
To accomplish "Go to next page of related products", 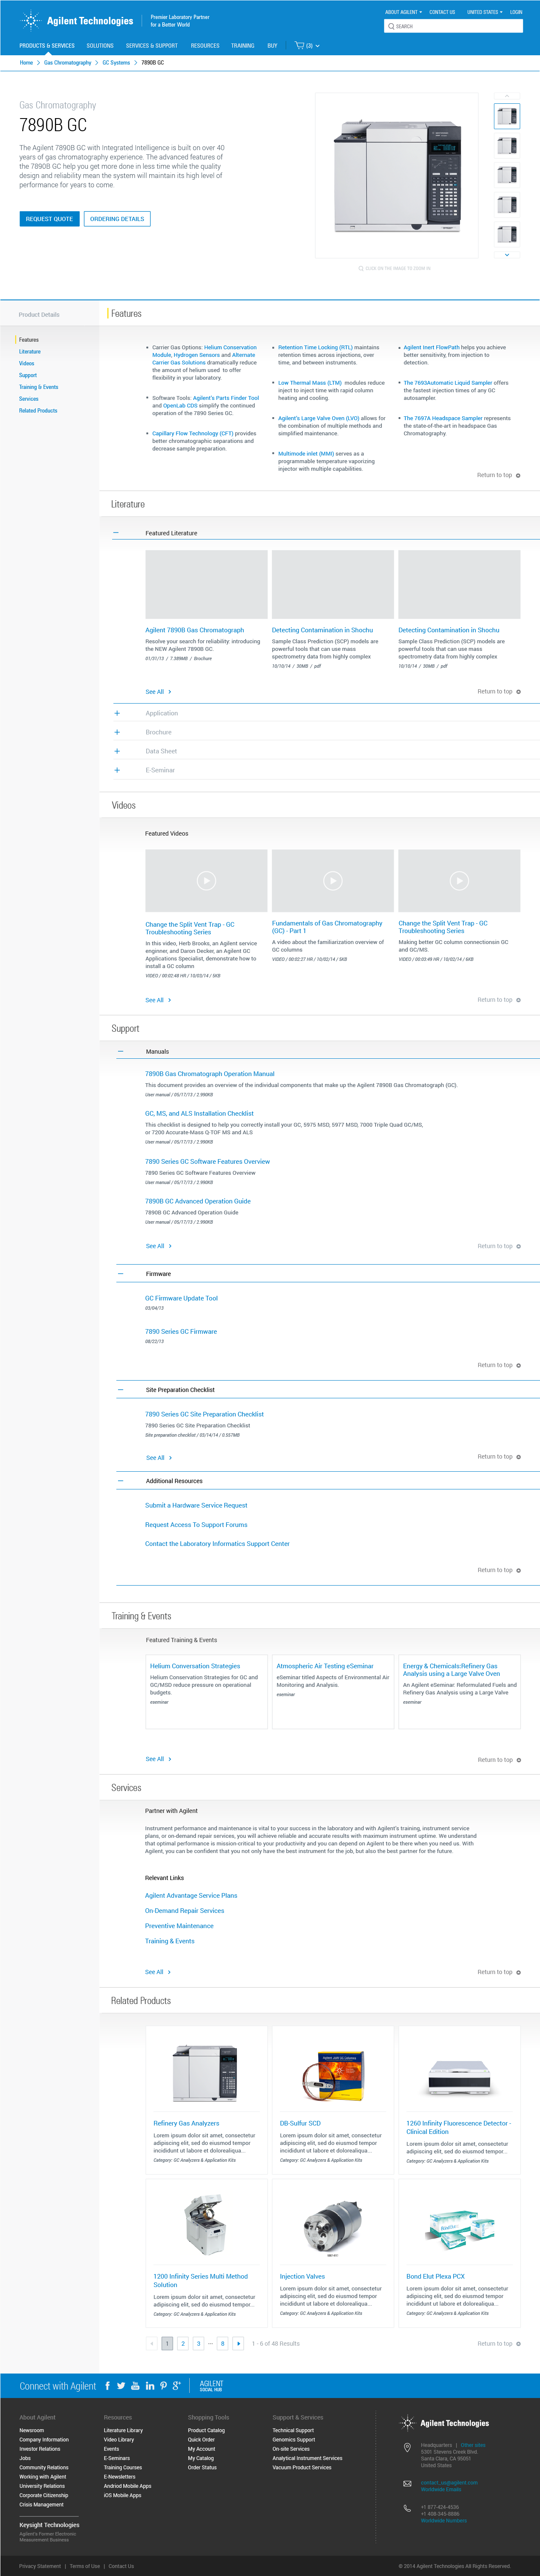I will click(238, 2343).
